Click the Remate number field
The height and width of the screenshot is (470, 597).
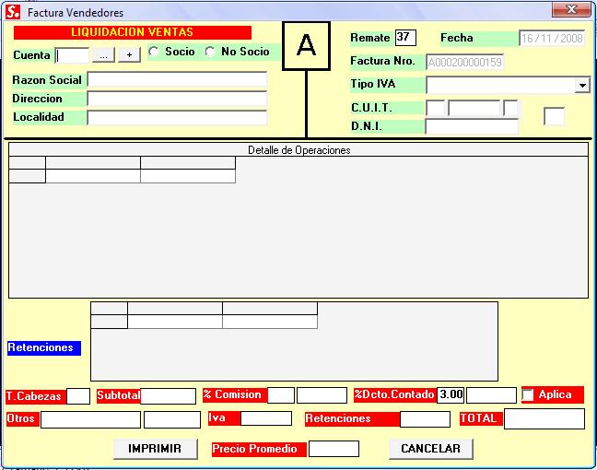tap(405, 38)
